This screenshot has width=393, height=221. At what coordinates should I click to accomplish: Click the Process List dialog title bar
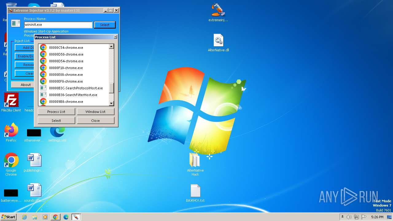coord(74,37)
